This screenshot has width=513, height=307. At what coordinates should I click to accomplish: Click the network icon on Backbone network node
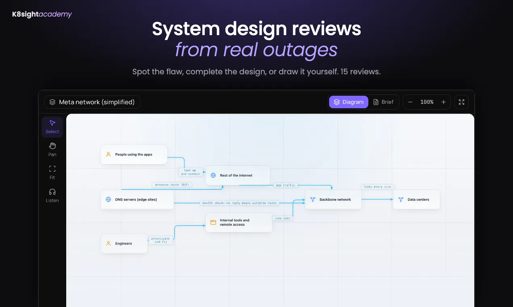tap(313, 200)
